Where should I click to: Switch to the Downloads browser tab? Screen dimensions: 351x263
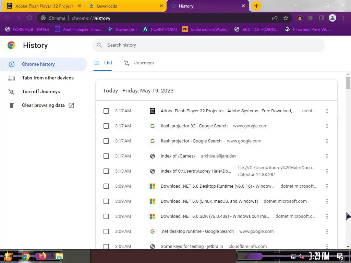coord(126,6)
